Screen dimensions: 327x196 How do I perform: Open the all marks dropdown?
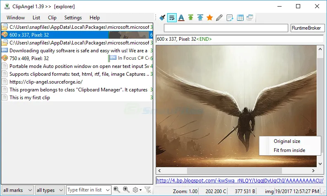pos(17,190)
